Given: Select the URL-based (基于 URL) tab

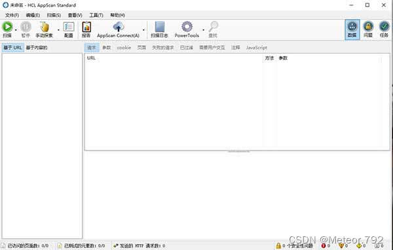Looking at the screenshot, I should pyautogui.click(x=13, y=48).
